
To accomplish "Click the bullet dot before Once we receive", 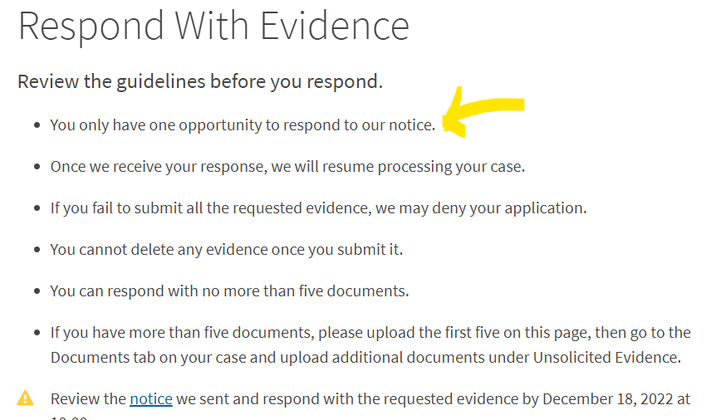I will (37, 167).
